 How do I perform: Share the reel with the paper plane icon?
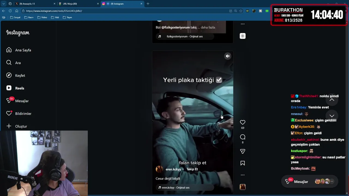[x=242, y=151]
